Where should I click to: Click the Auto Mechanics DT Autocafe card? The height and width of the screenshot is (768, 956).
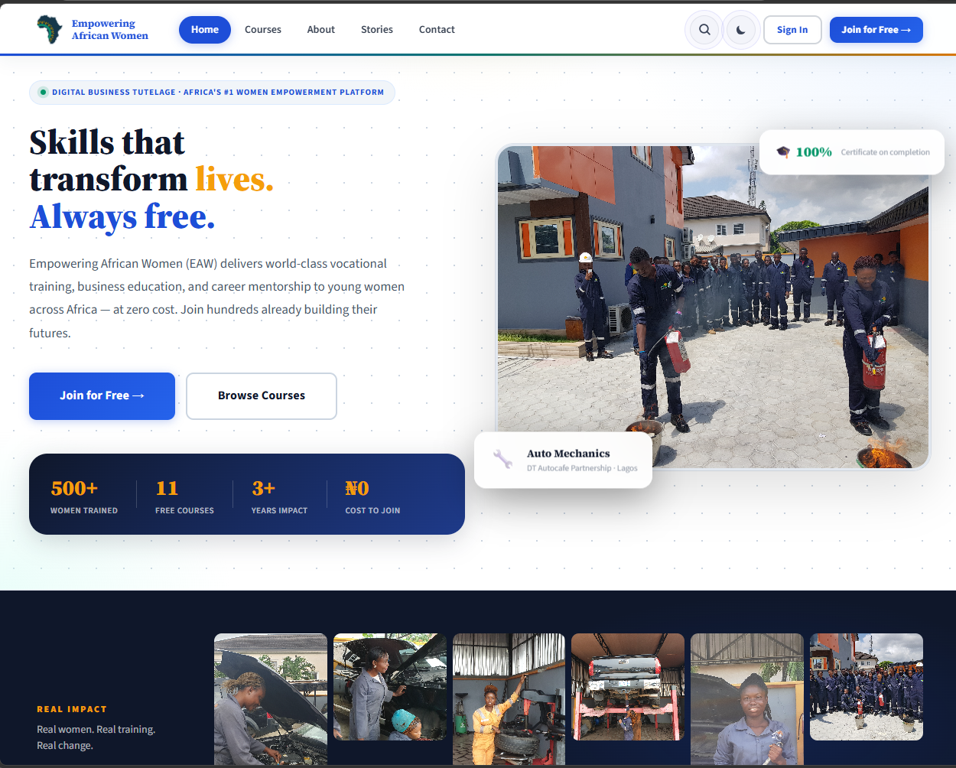(563, 460)
